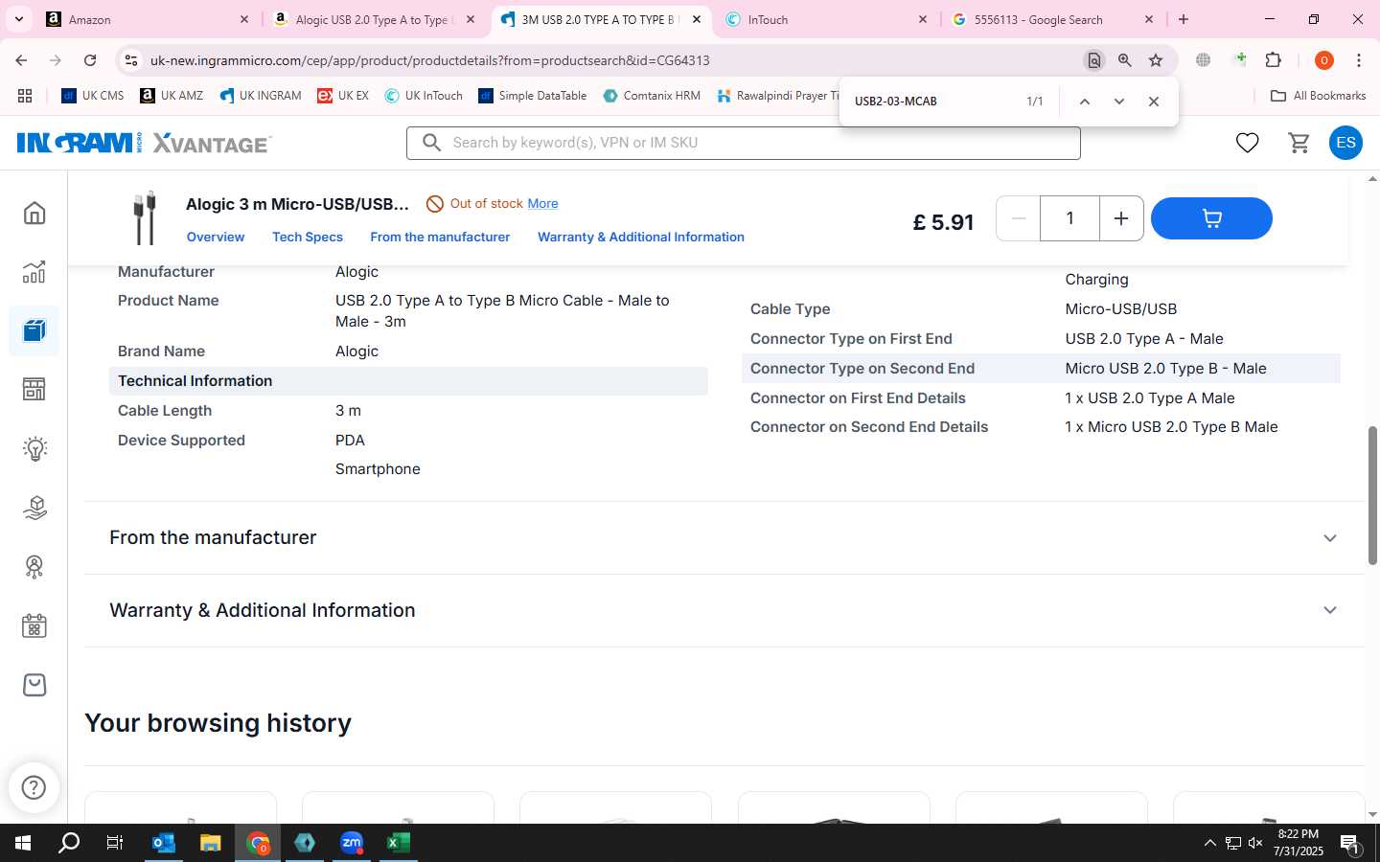Image resolution: width=1380 pixels, height=862 pixels.
Task: Close the find-in-page bar
Action: coord(1154,102)
